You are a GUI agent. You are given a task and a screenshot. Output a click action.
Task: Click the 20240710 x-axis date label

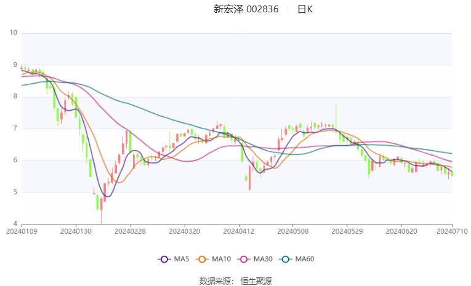coord(452,231)
